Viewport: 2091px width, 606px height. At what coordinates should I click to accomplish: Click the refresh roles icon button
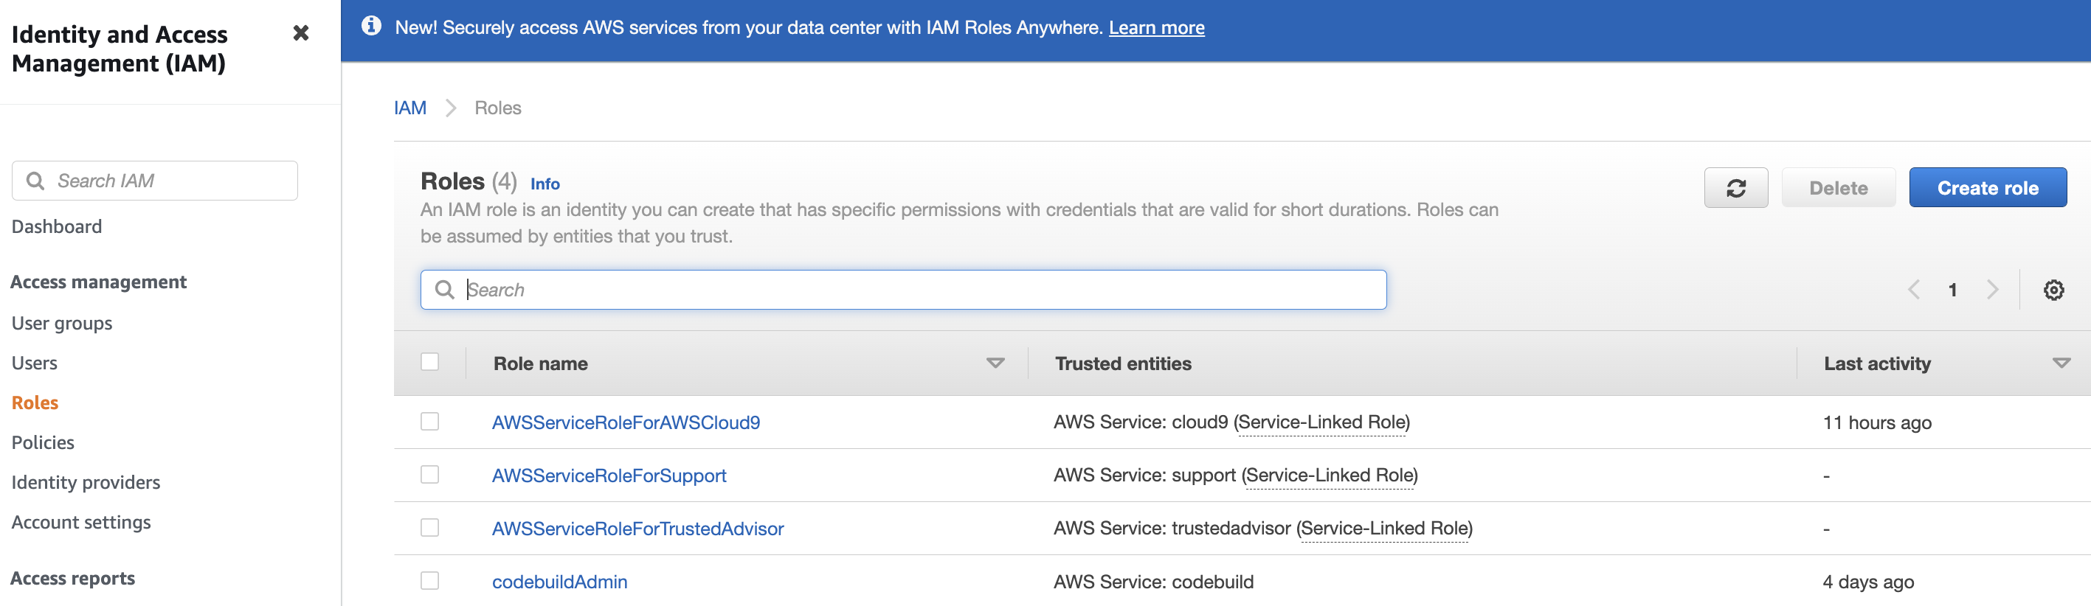[1735, 188]
